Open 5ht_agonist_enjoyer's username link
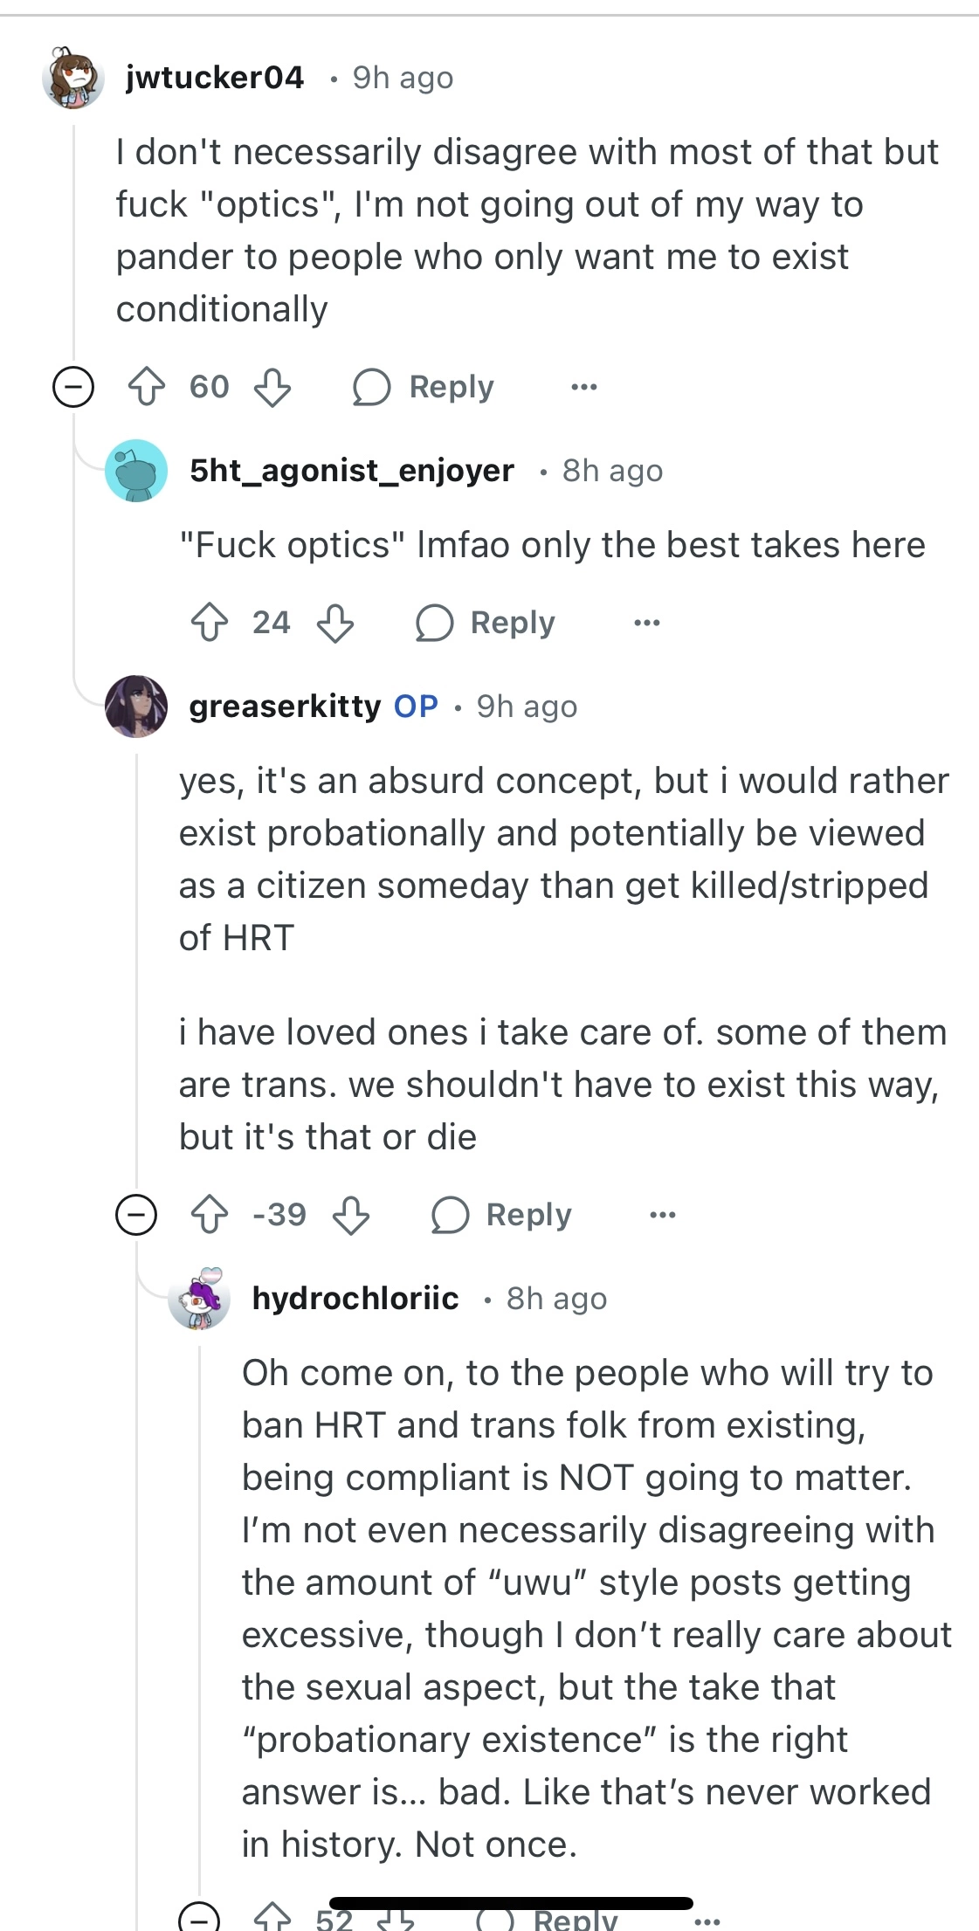This screenshot has width=979, height=1931. [x=351, y=471]
